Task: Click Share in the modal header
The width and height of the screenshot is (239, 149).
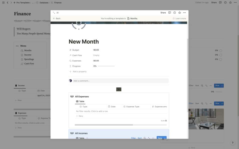Action: [x=163, y=13]
